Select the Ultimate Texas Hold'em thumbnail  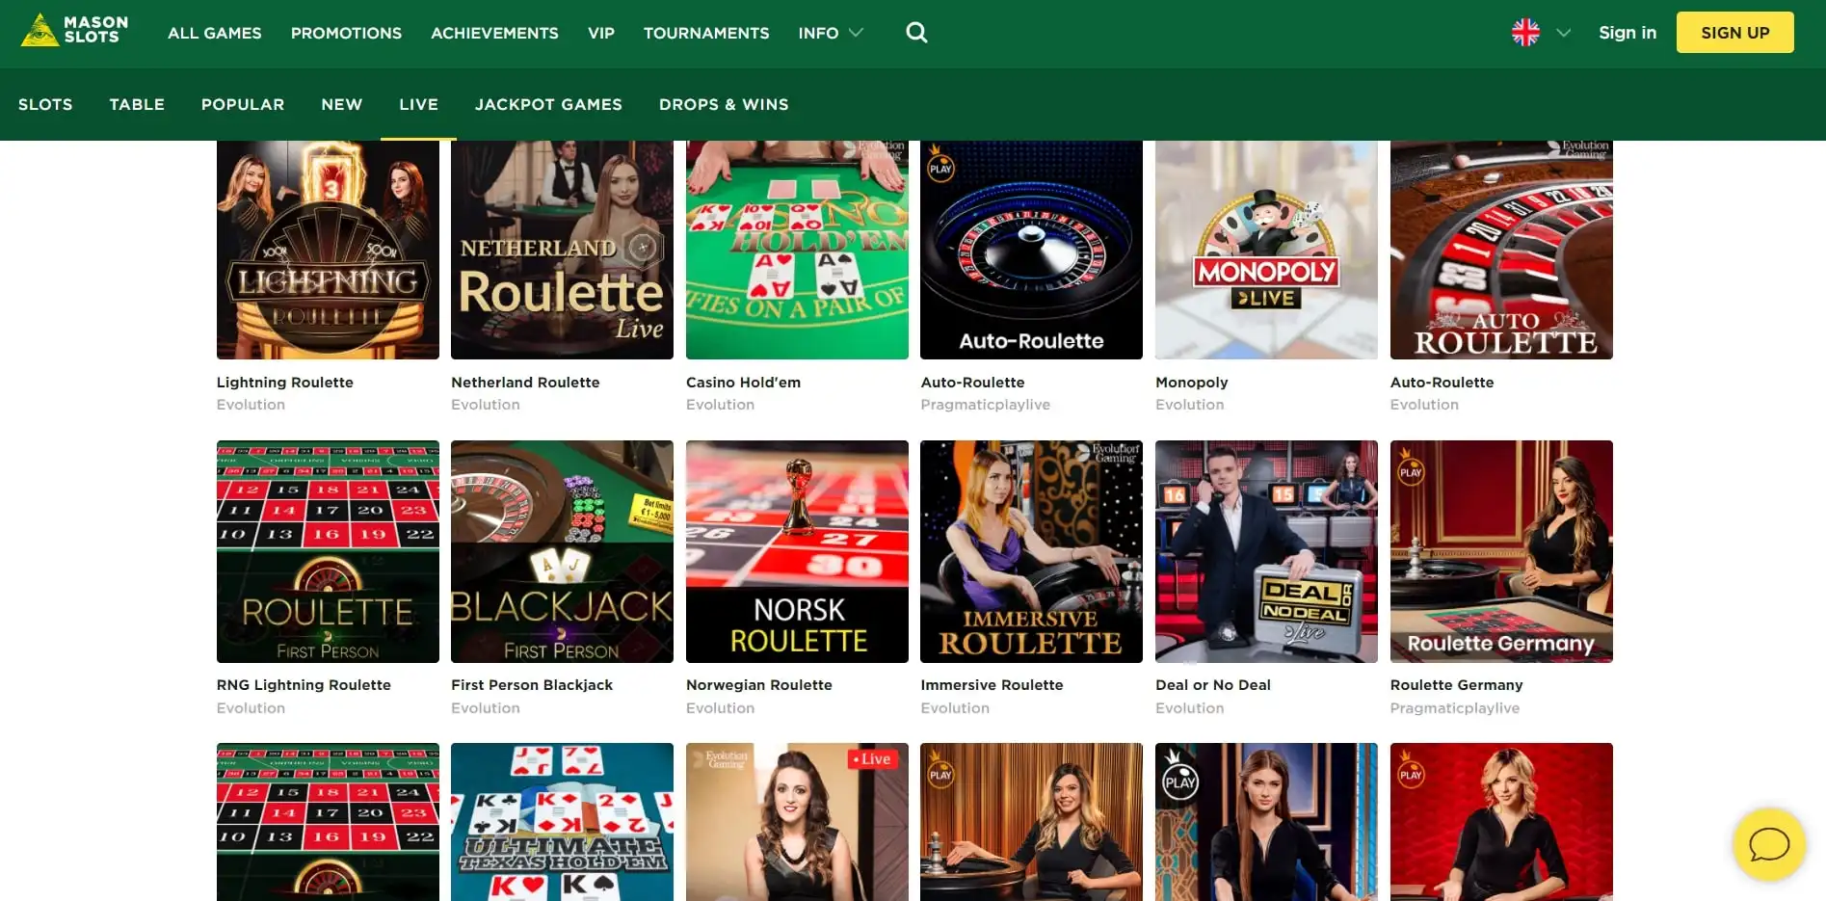562,821
